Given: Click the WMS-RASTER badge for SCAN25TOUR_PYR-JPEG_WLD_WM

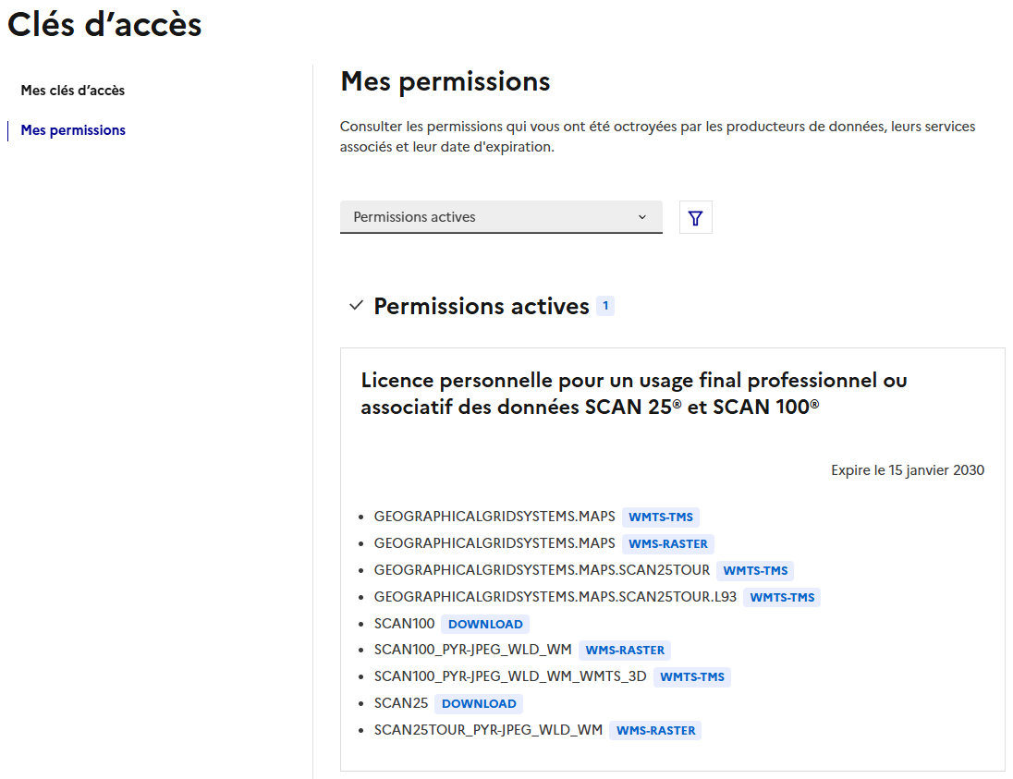Looking at the screenshot, I should [x=658, y=730].
